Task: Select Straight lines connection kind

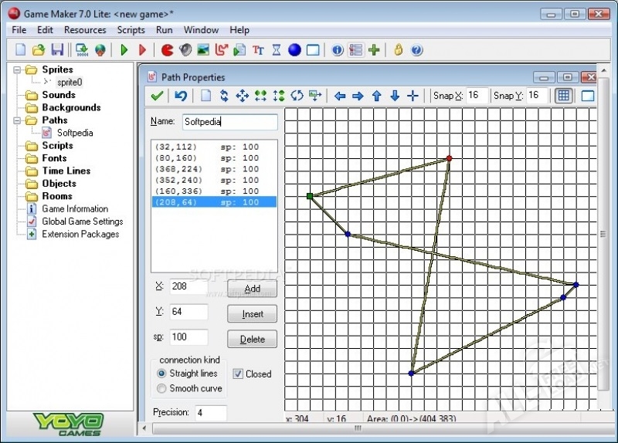Action: pos(161,374)
